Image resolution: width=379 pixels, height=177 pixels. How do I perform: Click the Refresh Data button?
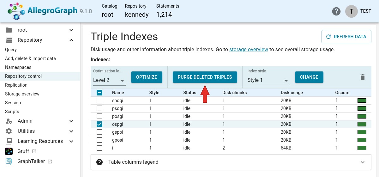point(346,37)
